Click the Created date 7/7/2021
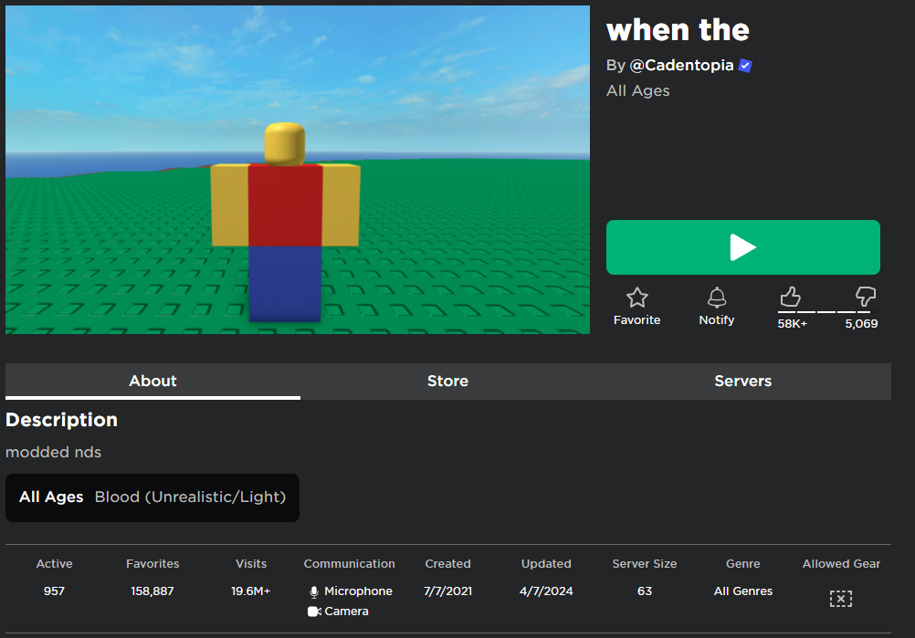This screenshot has height=638, width=915. click(x=447, y=591)
